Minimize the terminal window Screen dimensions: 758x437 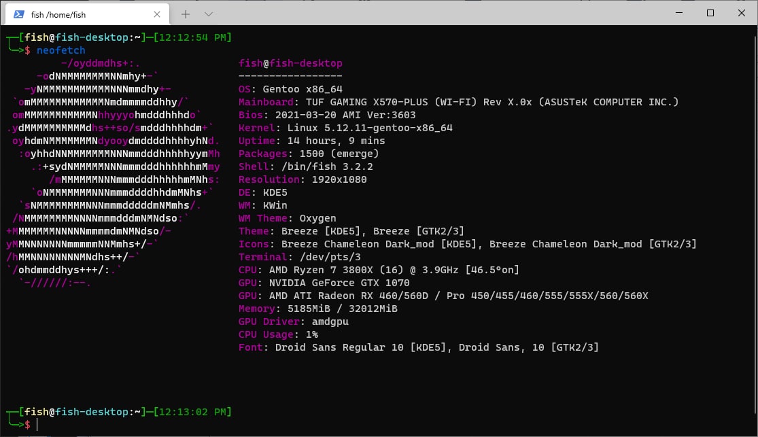[679, 12]
